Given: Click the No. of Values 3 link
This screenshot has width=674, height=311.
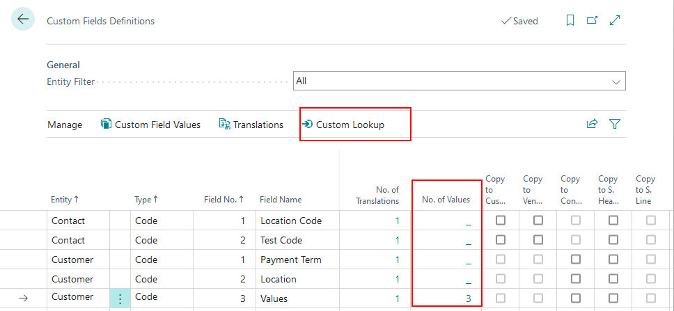Looking at the screenshot, I should (x=469, y=298).
